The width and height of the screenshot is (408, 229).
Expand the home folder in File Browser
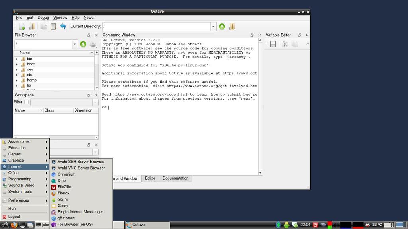pyautogui.click(x=17, y=80)
